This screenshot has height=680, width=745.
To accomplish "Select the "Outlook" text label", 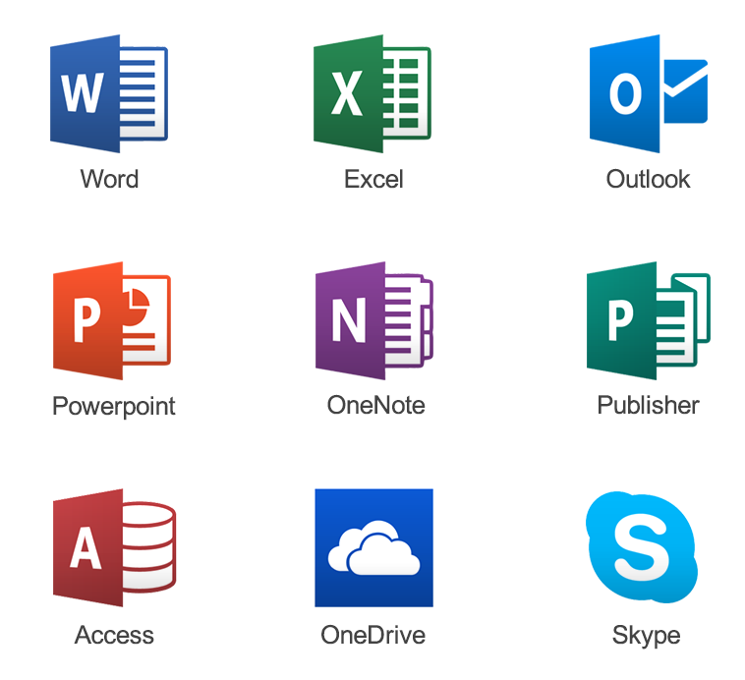I will click(648, 179).
